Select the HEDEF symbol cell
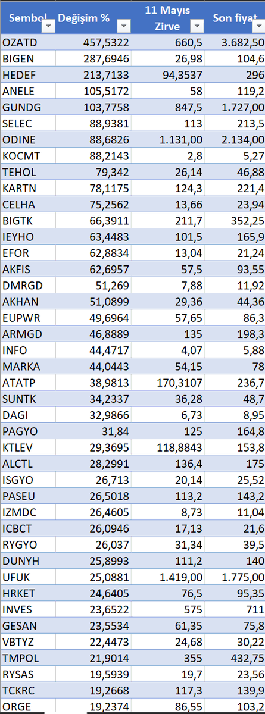This screenshot has width=265, height=714. click(x=28, y=74)
